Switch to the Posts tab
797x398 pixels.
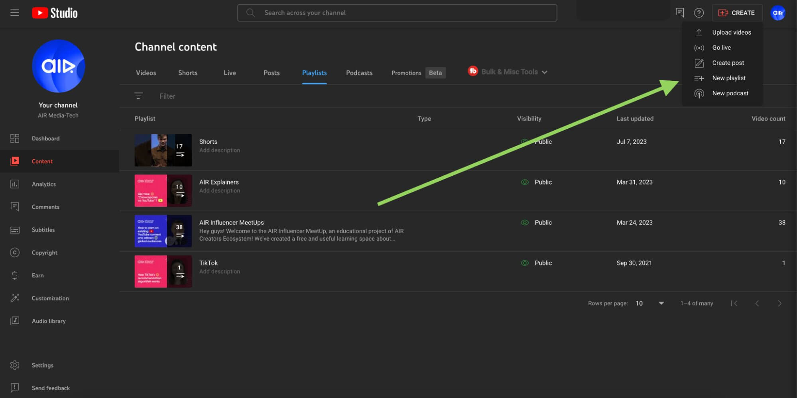click(272, 73)
